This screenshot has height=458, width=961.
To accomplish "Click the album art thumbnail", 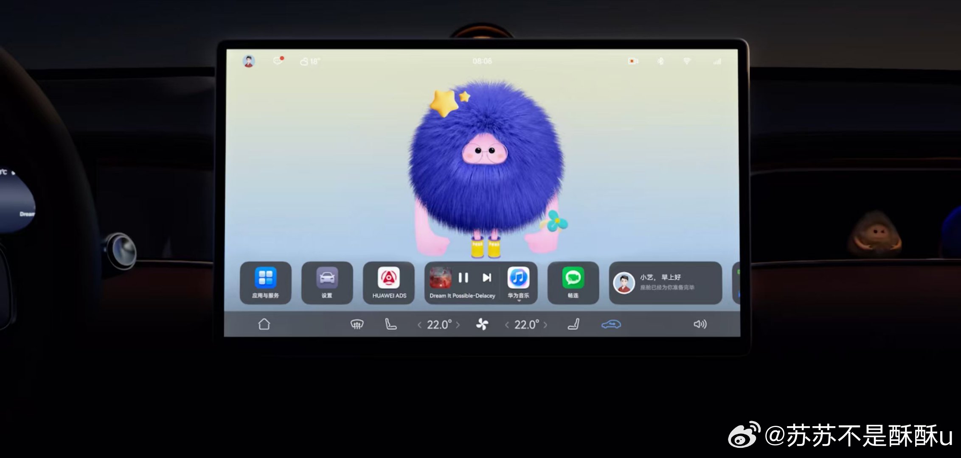I will tap(440, 278).
